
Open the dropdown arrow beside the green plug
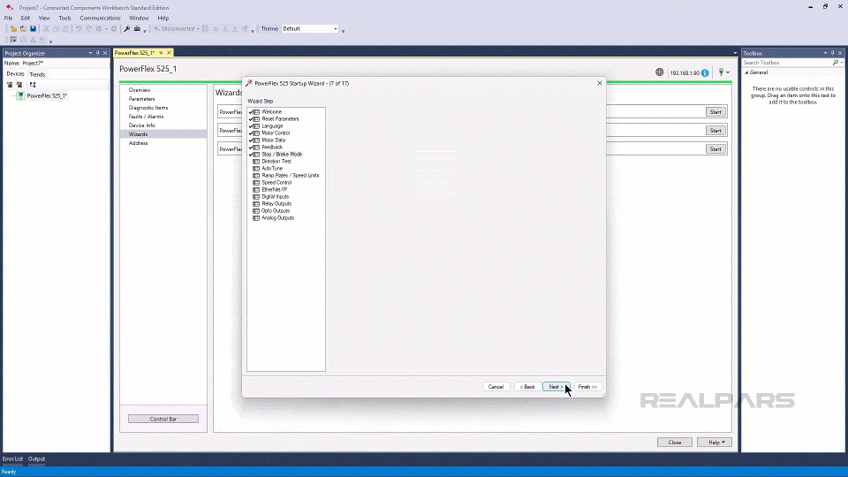[728, 72]
